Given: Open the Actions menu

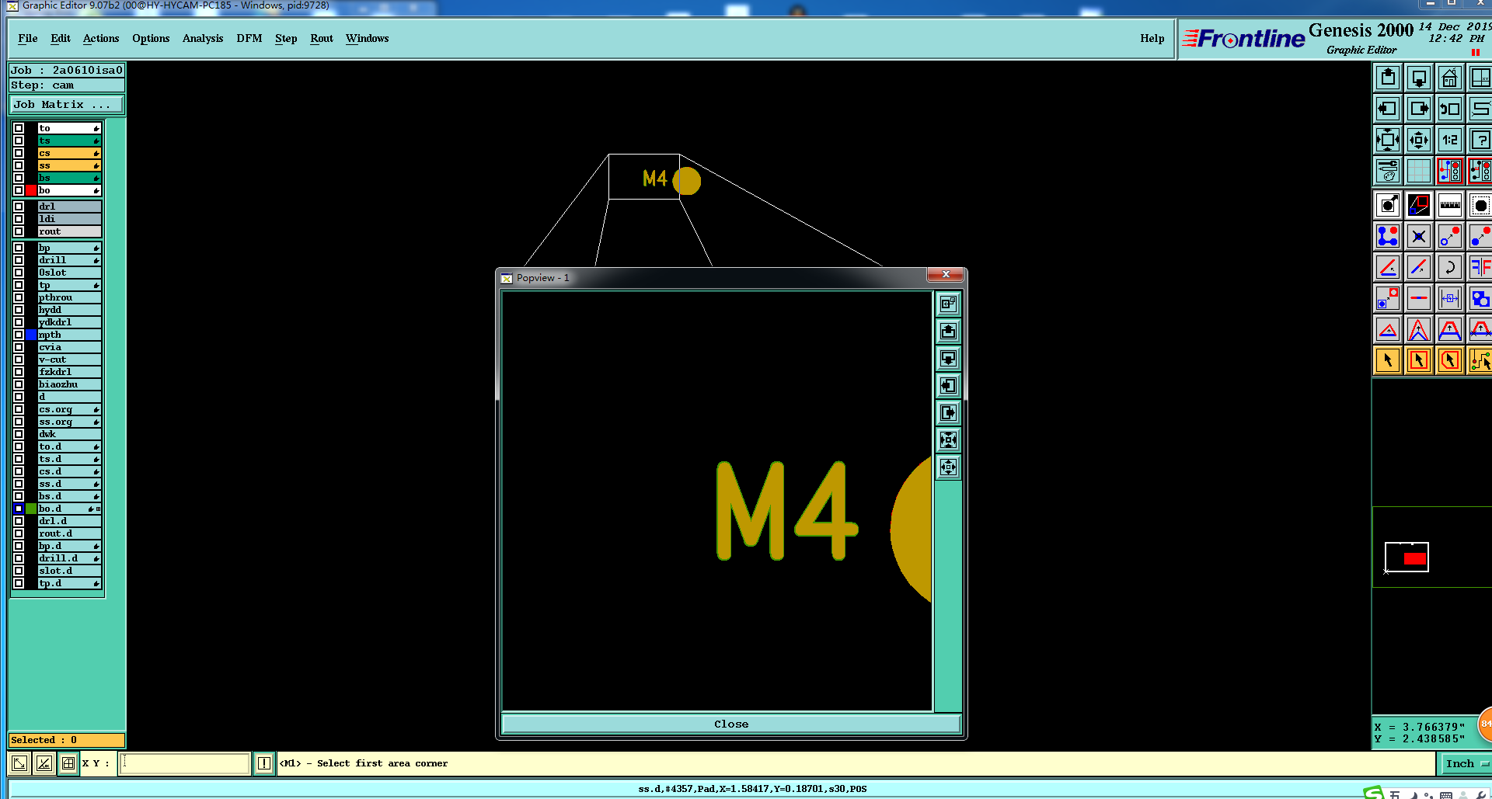Looking at the screenshot, I should (x=101, y=39).
